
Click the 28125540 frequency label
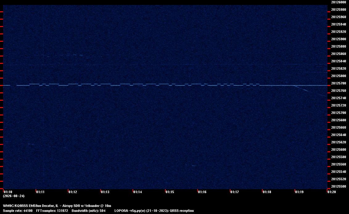pos(339,171)
